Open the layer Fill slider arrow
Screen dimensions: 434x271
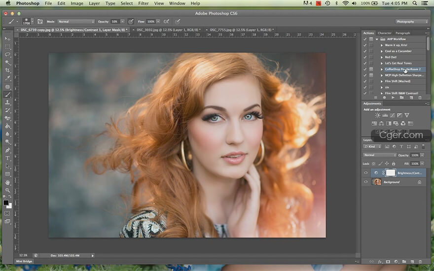[422, 164]
